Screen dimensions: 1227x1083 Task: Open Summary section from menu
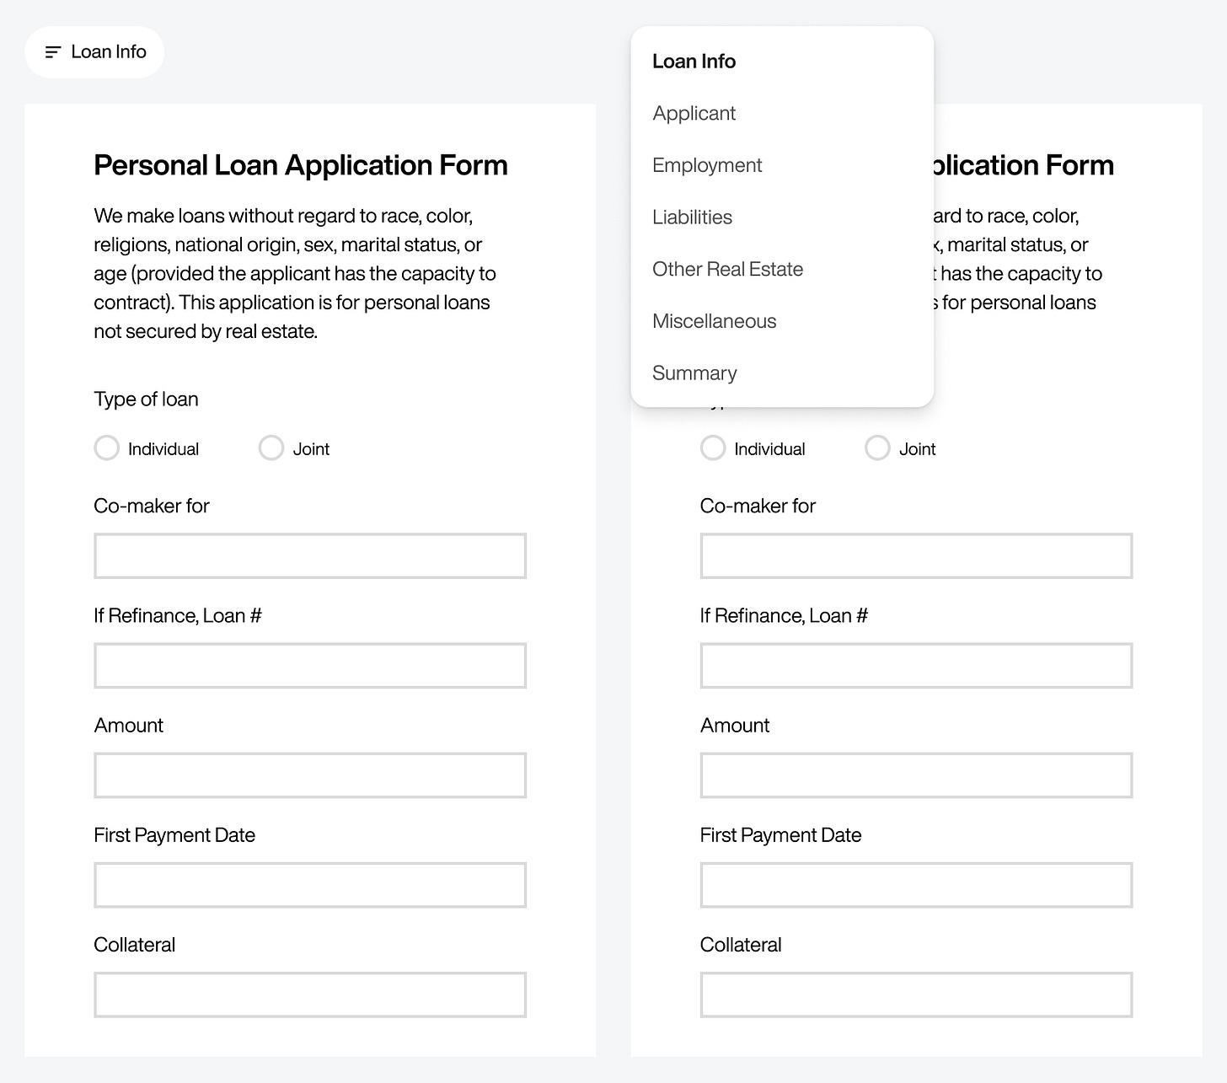(x=694, y=373)
